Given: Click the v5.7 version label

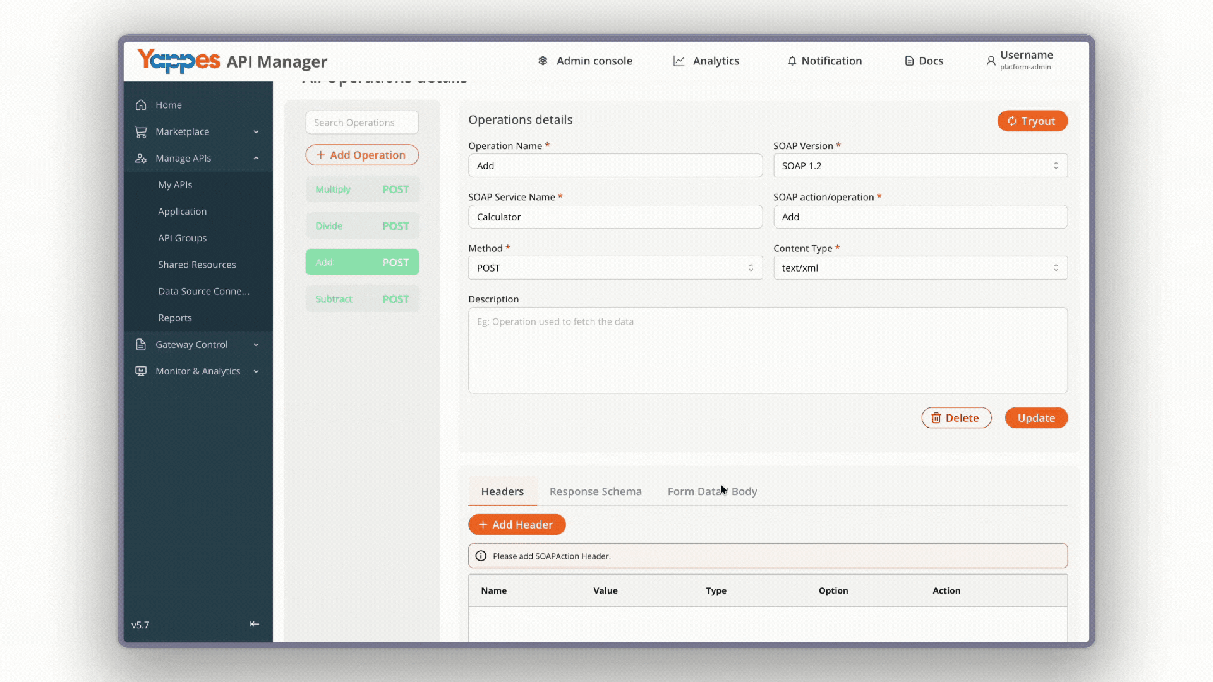Looking at the screenshot, I should click(x=140, y=625).
